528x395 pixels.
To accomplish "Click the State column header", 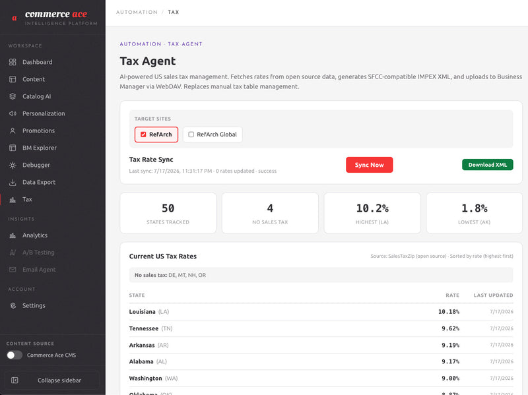I will pyautogui.click(x=137, y=295).
